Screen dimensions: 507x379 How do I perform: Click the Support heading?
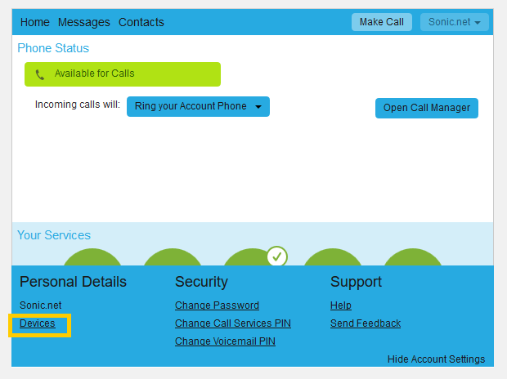click(356, 282)
